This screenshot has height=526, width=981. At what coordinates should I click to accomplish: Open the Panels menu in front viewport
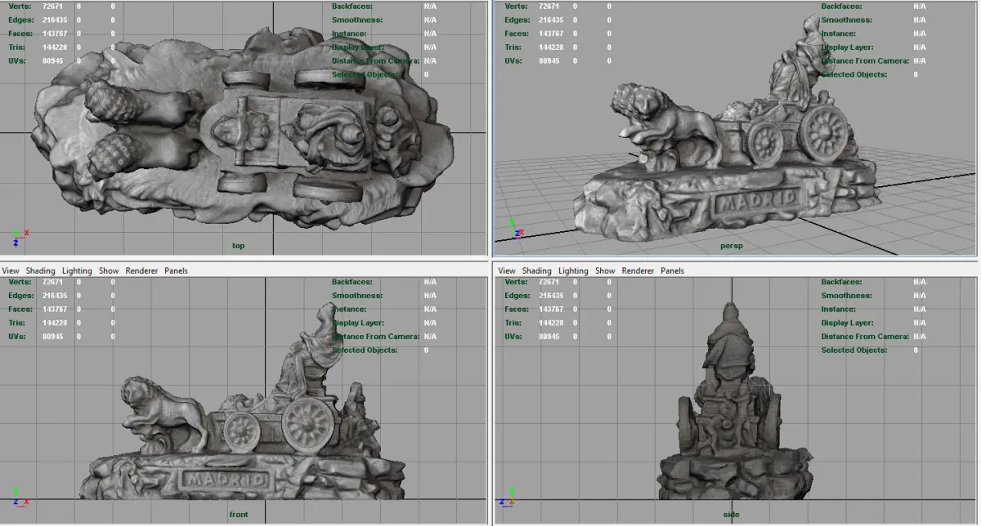point(176,270)
